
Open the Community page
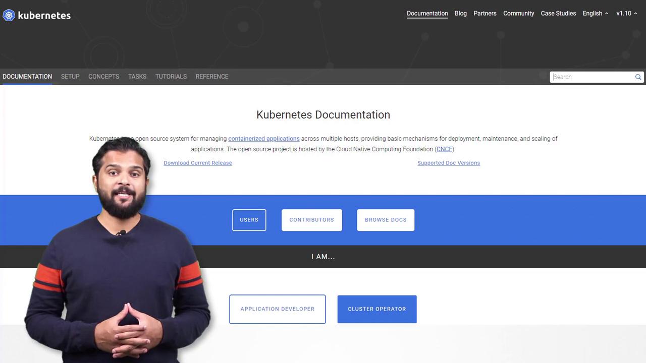[x=519, y=14]
